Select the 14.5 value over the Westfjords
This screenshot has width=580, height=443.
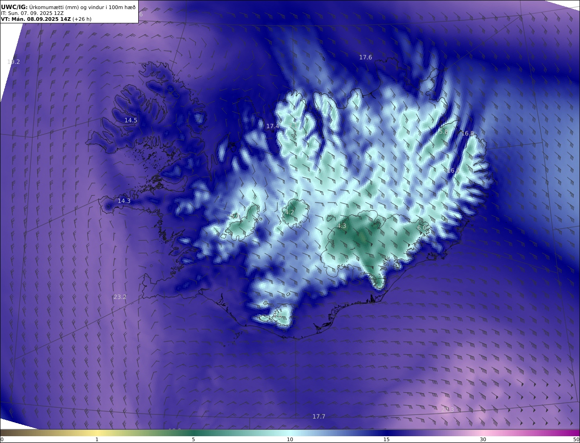pyautogui.click(x=131, y=120)
